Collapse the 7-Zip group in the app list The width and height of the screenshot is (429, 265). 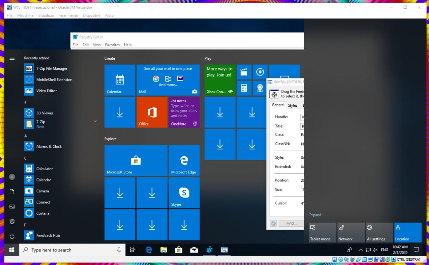[x=95, y=121]
